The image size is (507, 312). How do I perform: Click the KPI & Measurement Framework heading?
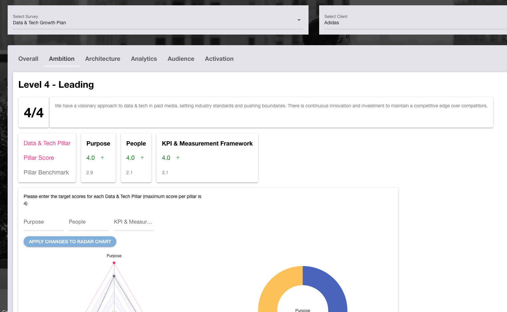[x=207, y=144]
